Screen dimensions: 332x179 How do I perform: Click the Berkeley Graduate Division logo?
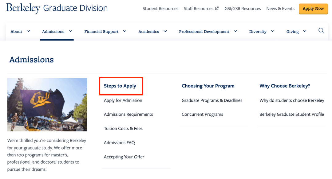click(x=57, y=8)
